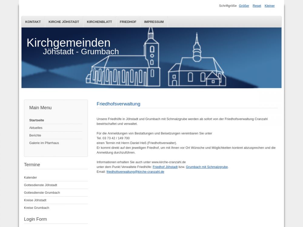View Gottesdienste Jöhstadt schedule
This screenshot has width=303, height=227.
tap(40, 185)
